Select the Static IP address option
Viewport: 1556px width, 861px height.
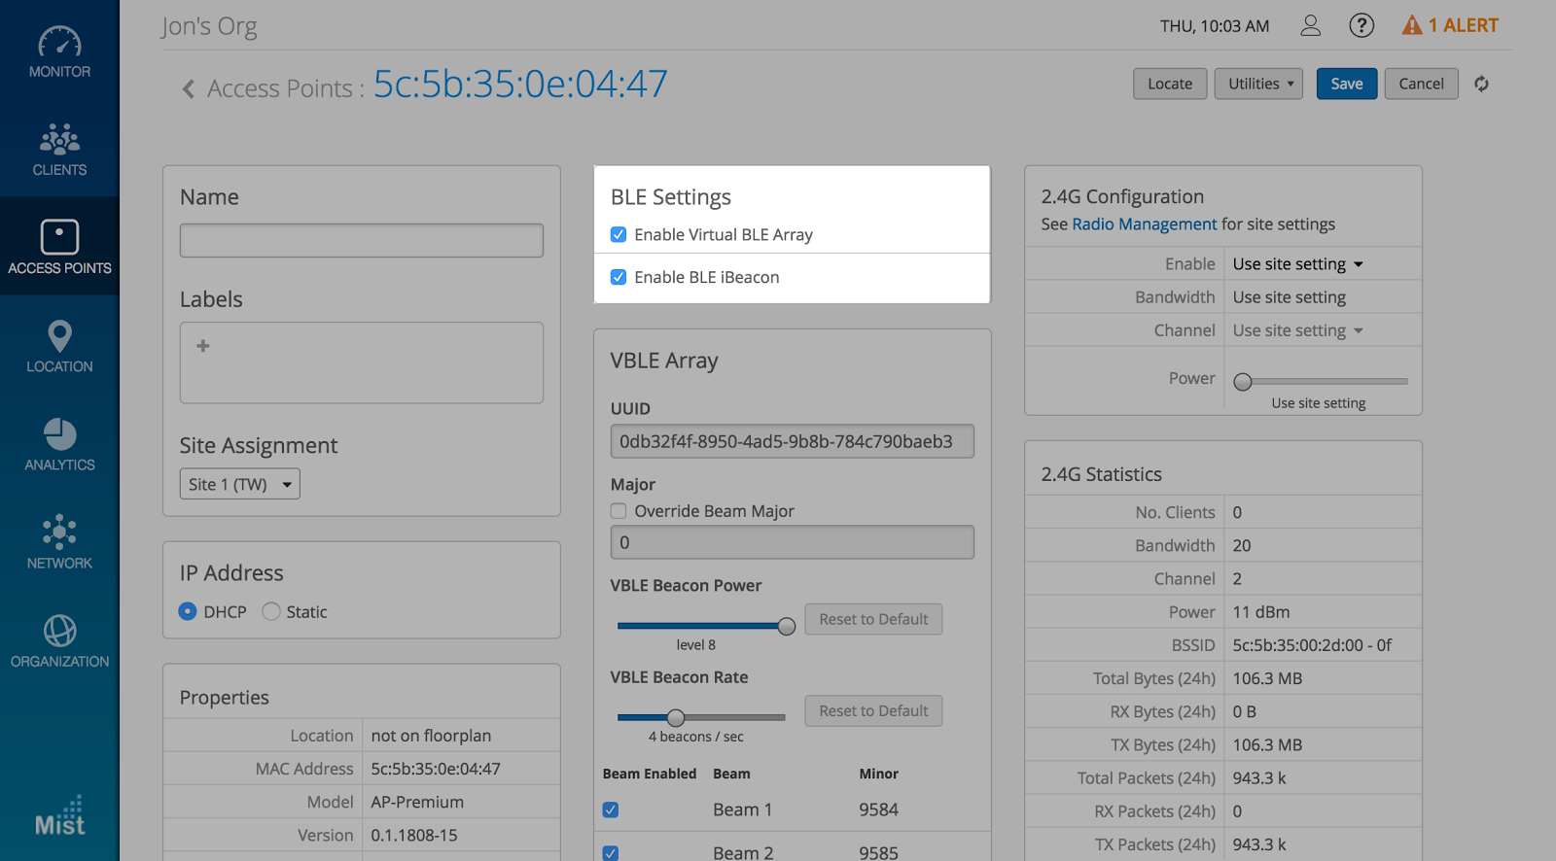[271, 611]
